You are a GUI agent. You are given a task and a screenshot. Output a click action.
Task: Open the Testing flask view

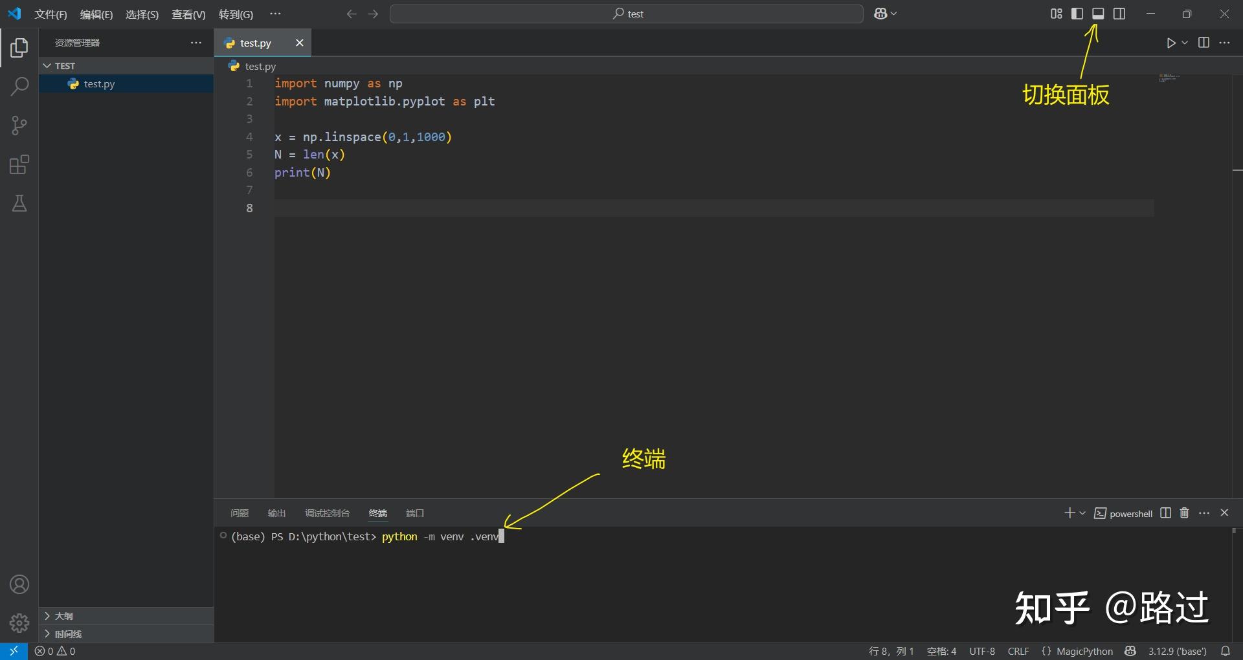(x=19, y=204)
